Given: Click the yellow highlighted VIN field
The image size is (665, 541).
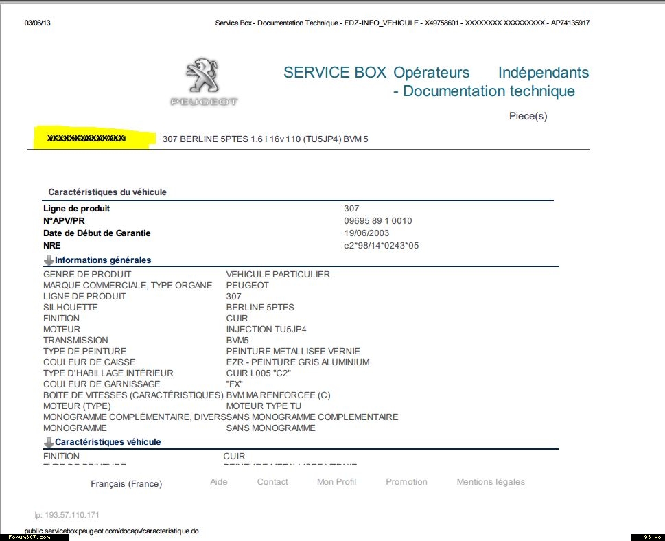Looking at the screenshot, I should 94,138.
